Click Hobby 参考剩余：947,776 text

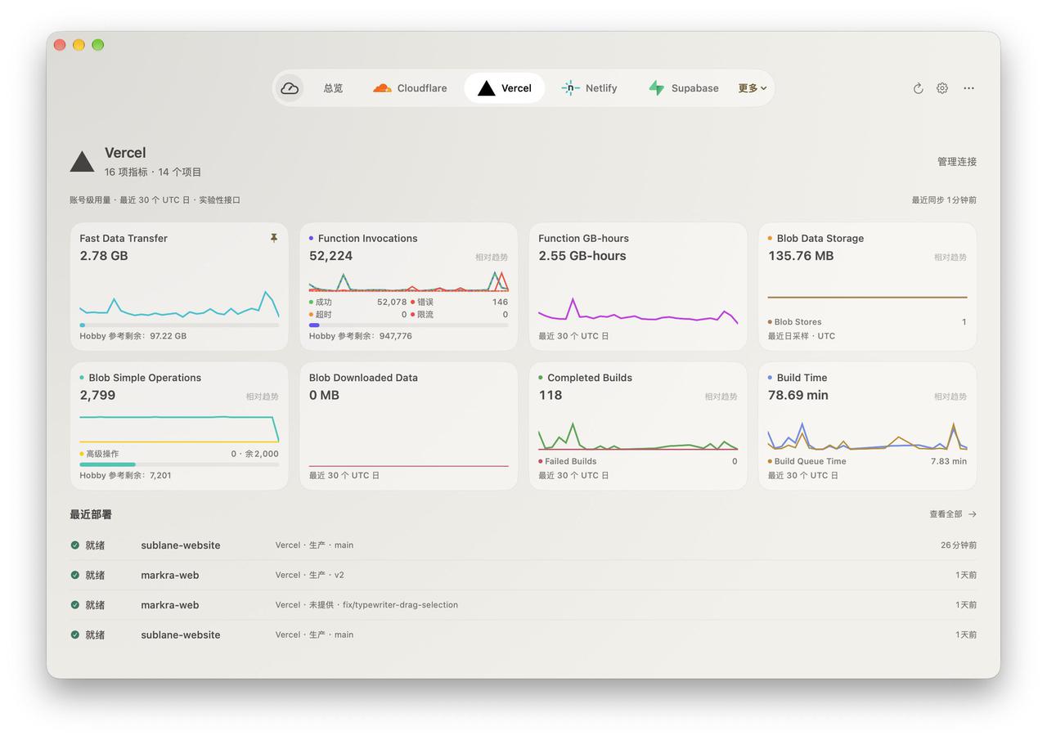coord(361,336)
